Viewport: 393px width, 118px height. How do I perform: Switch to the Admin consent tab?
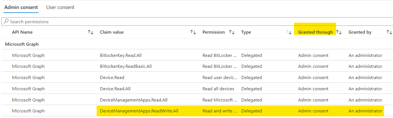pos(21,7)
